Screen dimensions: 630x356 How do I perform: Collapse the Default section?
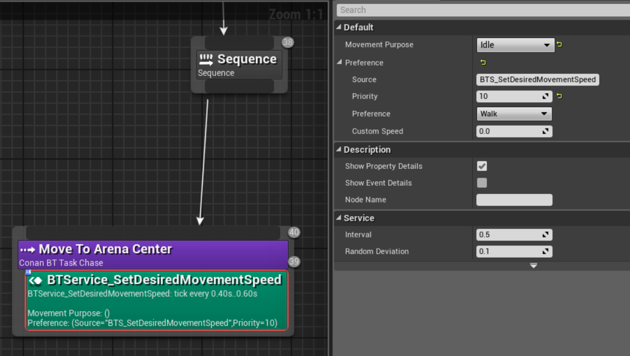338,27
